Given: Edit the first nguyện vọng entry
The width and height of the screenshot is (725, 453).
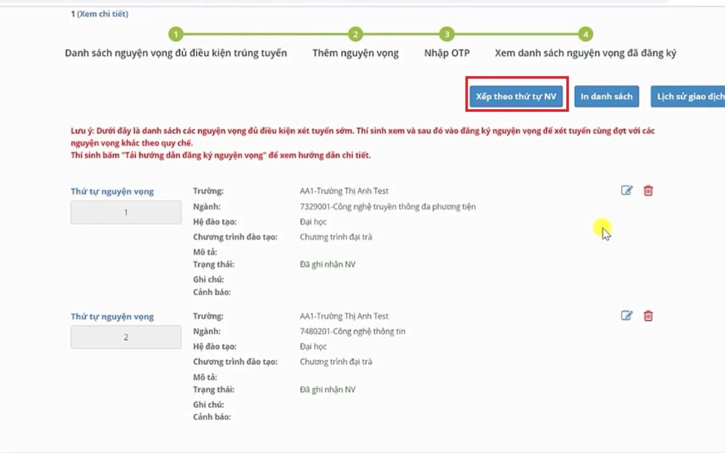Looking at the screenshot, I should click(626, 190).
